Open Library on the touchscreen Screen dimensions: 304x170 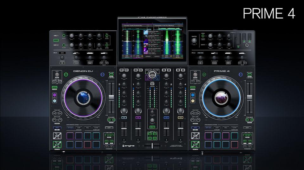coord(148,57)
